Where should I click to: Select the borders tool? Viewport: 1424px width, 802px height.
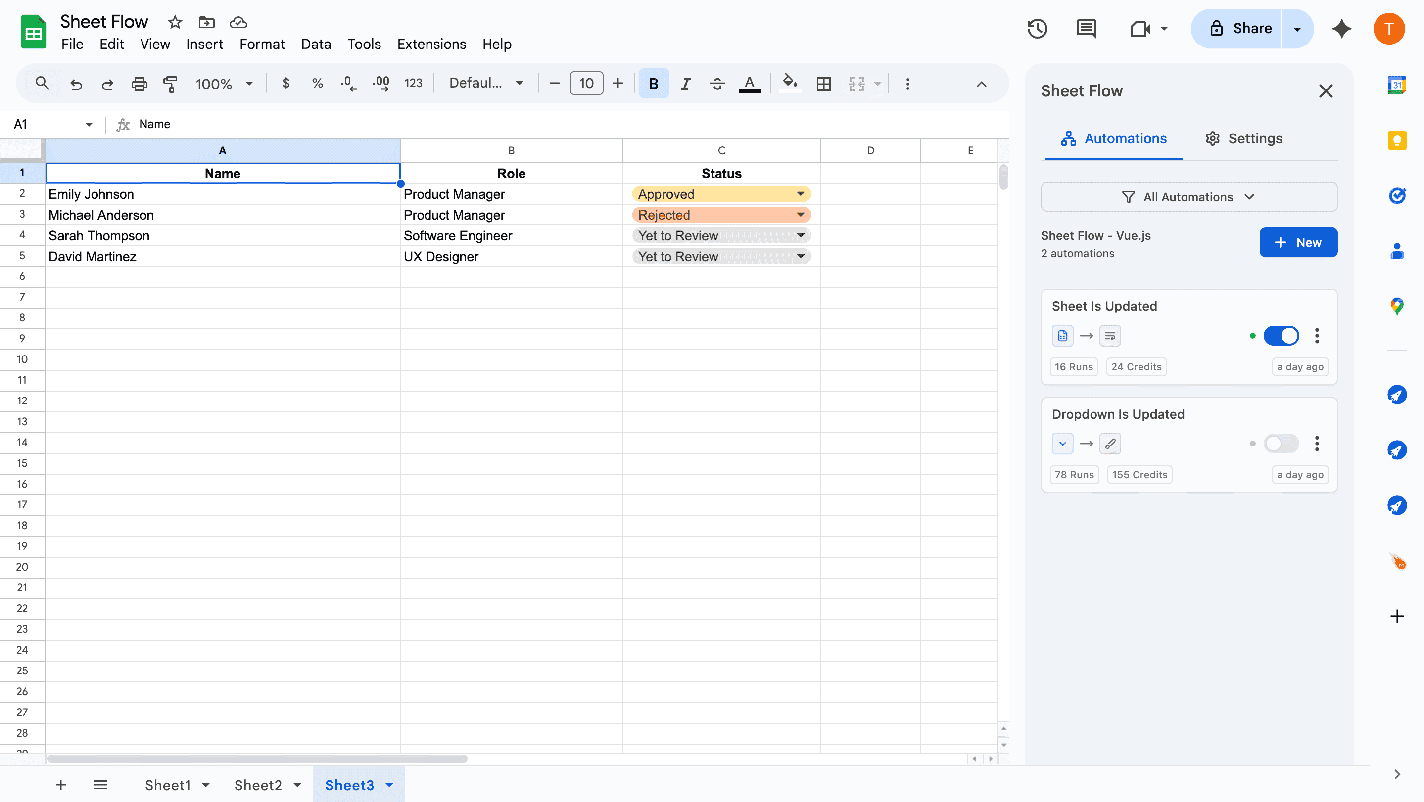click(x=823, y=84)
